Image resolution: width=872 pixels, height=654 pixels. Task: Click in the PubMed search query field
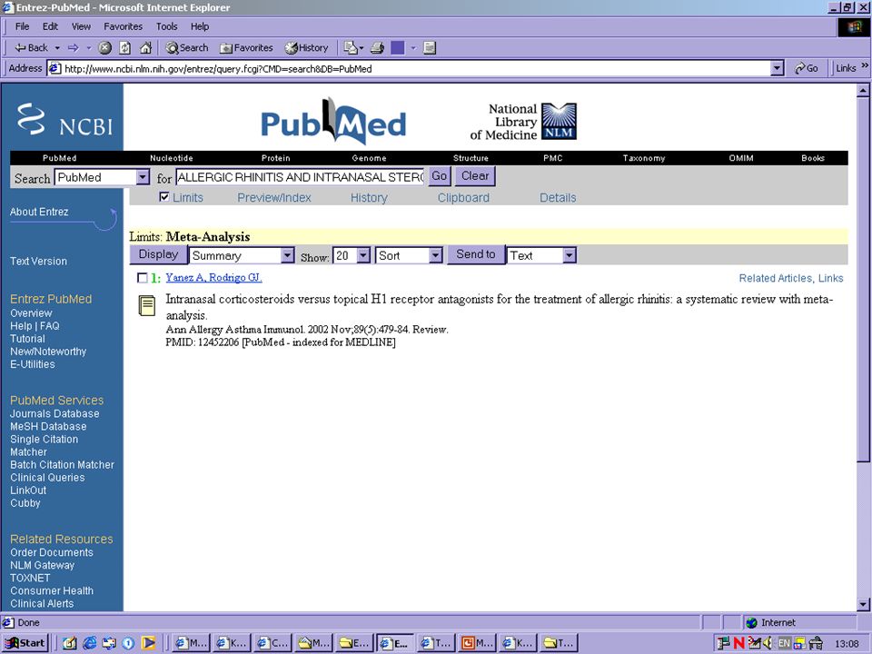point(300,177)
